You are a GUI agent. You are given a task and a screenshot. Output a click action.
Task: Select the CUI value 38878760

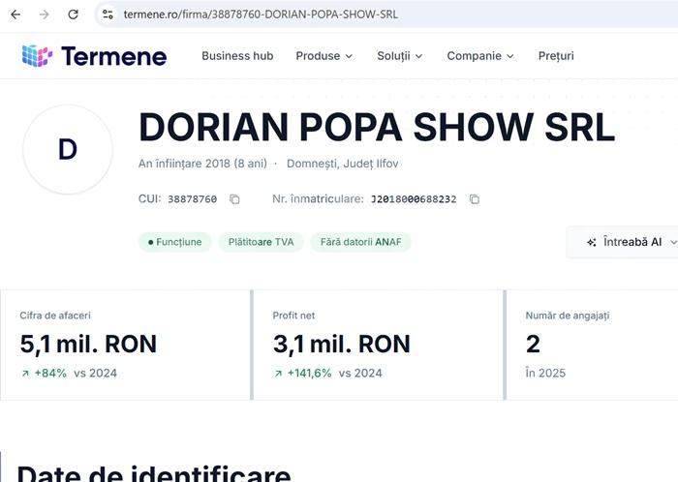click(x=193, y=199)
